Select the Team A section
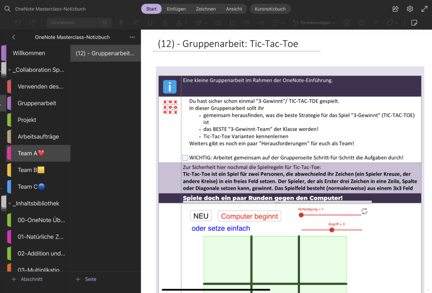 (x=38, y=153)
